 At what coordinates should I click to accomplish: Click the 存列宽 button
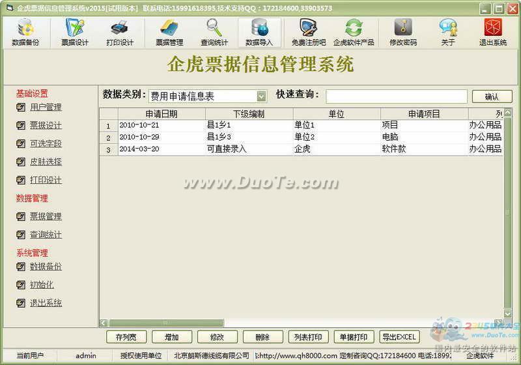coord(126,337)
